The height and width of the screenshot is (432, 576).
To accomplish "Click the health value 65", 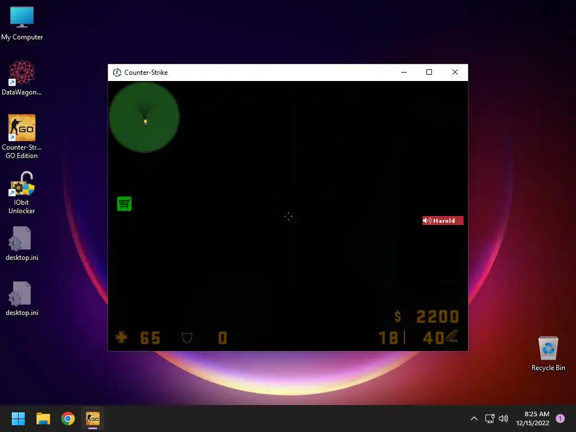I will click(x=150, y=338).
